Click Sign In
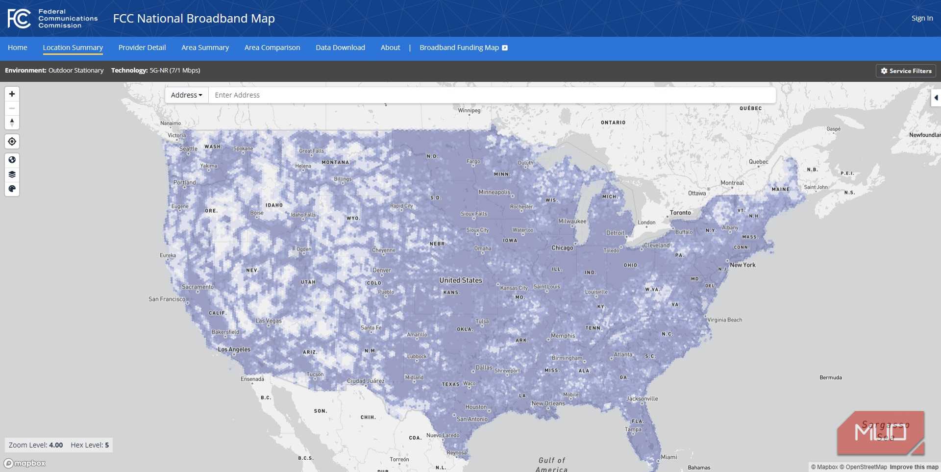This screenshot has height=472, width=941. 922,18
